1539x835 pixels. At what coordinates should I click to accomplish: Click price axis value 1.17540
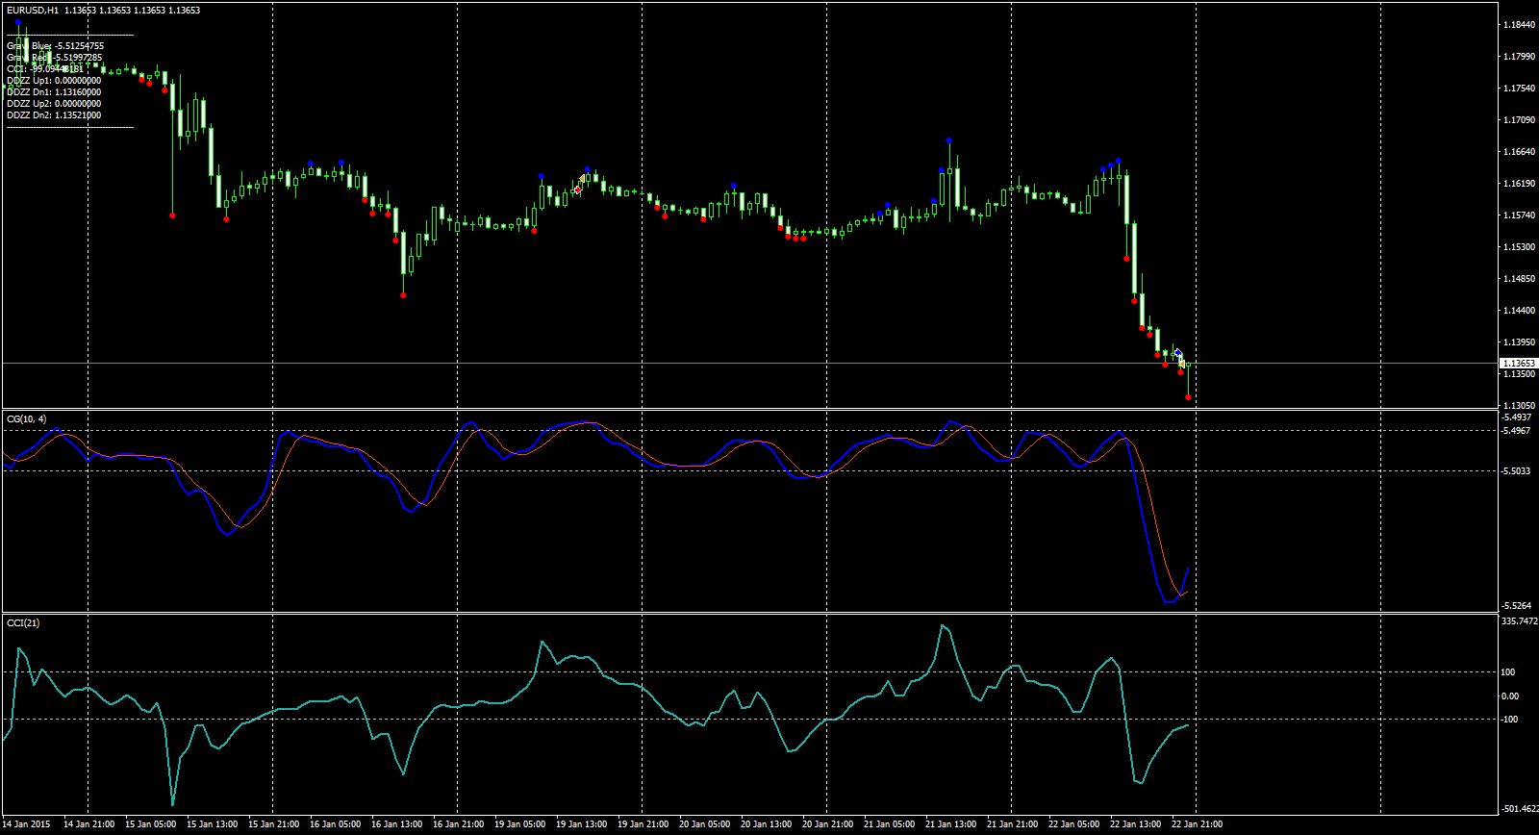coord(1519,89)
